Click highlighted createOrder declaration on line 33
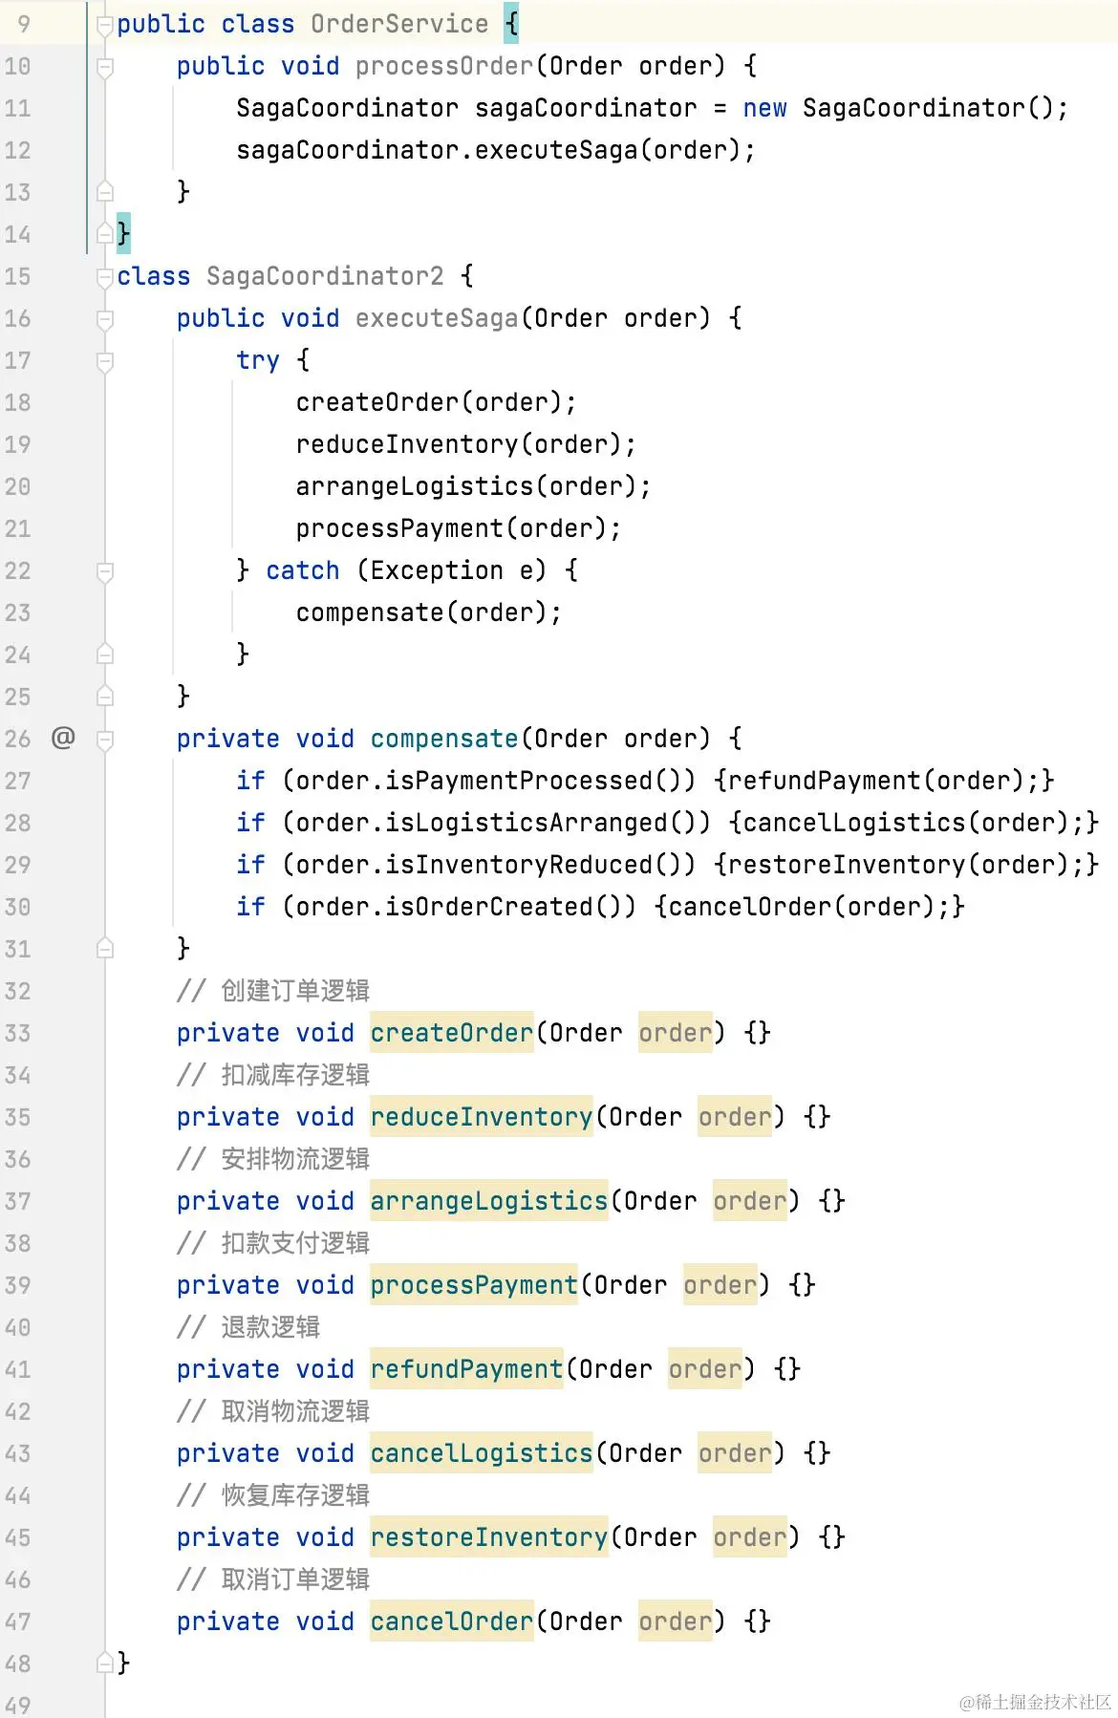This screenshot has height=1718, width=1118. (x=451, y=1033)
